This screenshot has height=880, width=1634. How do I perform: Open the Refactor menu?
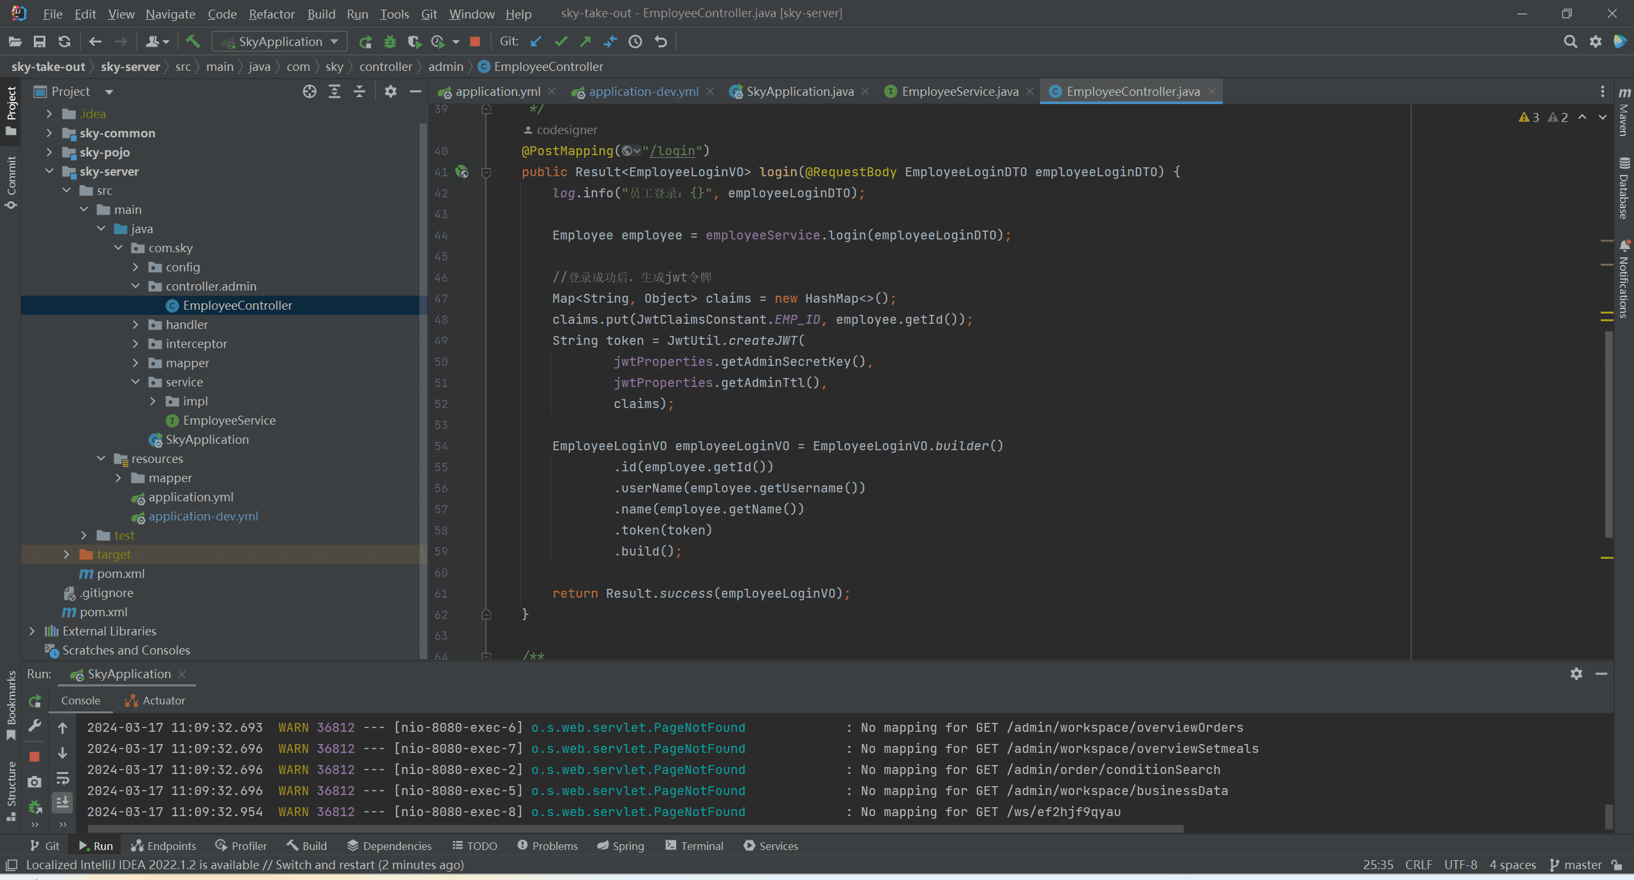coord(271,13)
